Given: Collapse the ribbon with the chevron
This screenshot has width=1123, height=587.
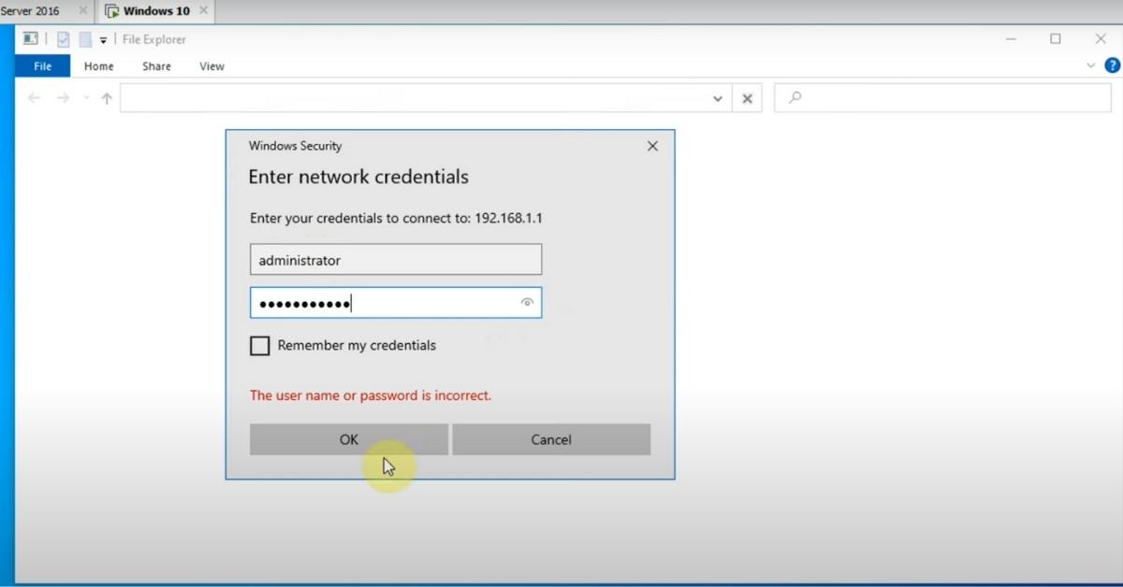Looking at the screenshot, I should (1090, 65).
